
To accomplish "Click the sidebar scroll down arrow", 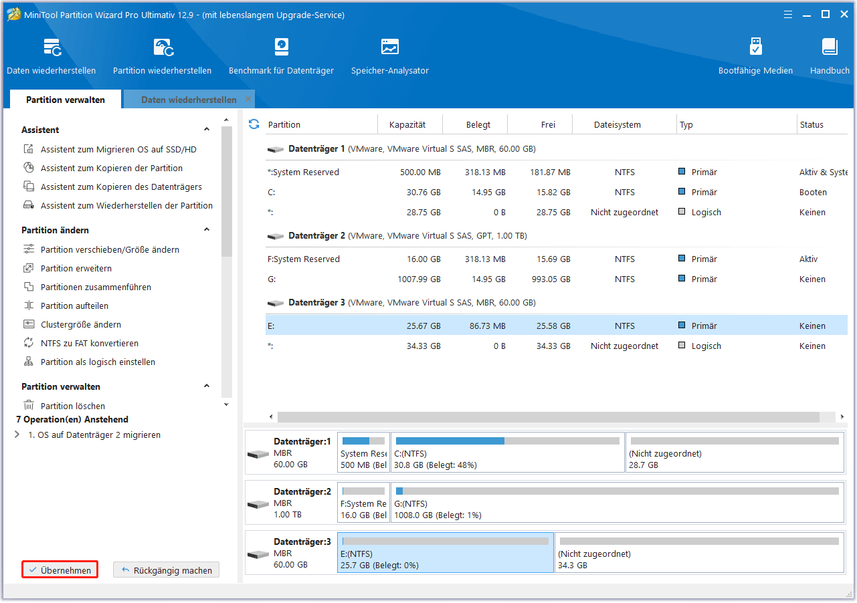I will click(x=226, y=404).
